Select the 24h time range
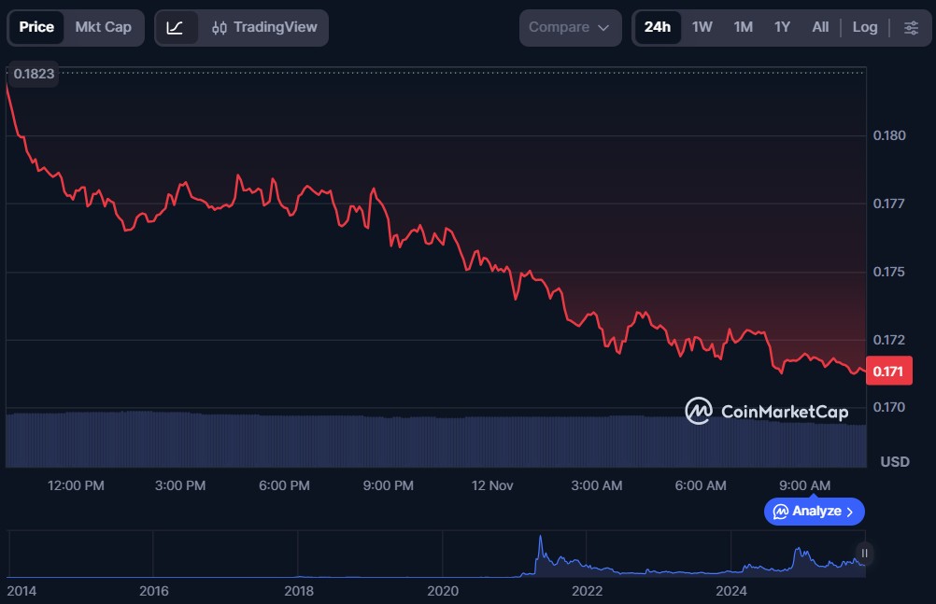936x604 pixels. 657,27
